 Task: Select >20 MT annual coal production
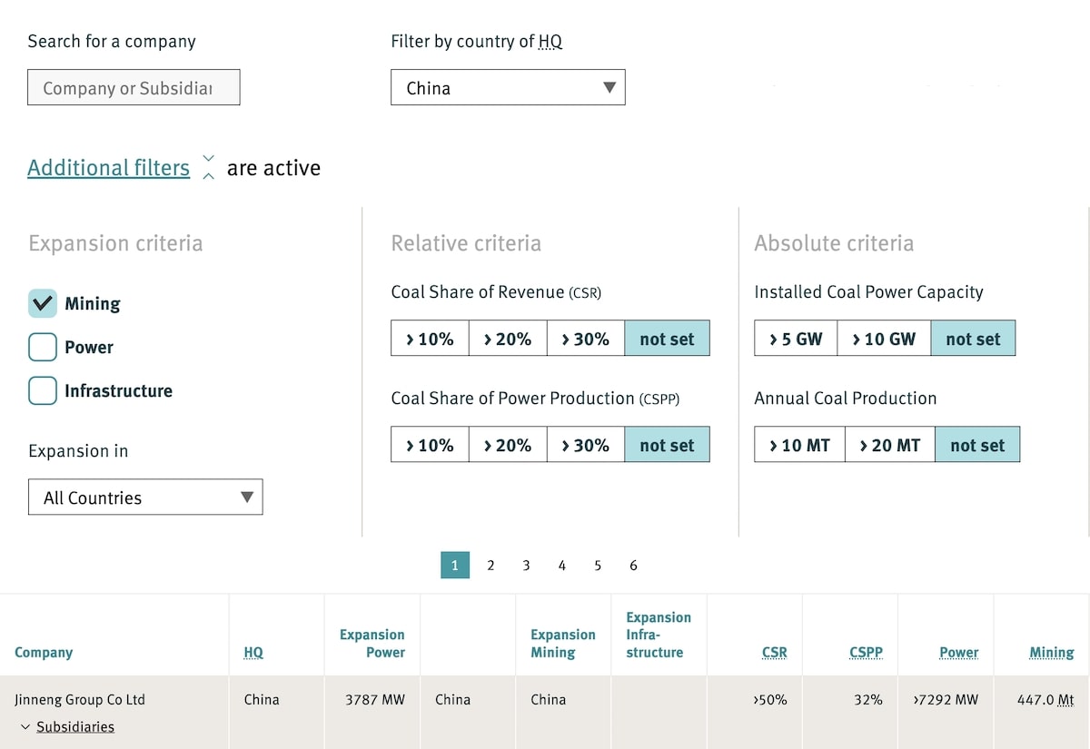click(x=889, y=445)
